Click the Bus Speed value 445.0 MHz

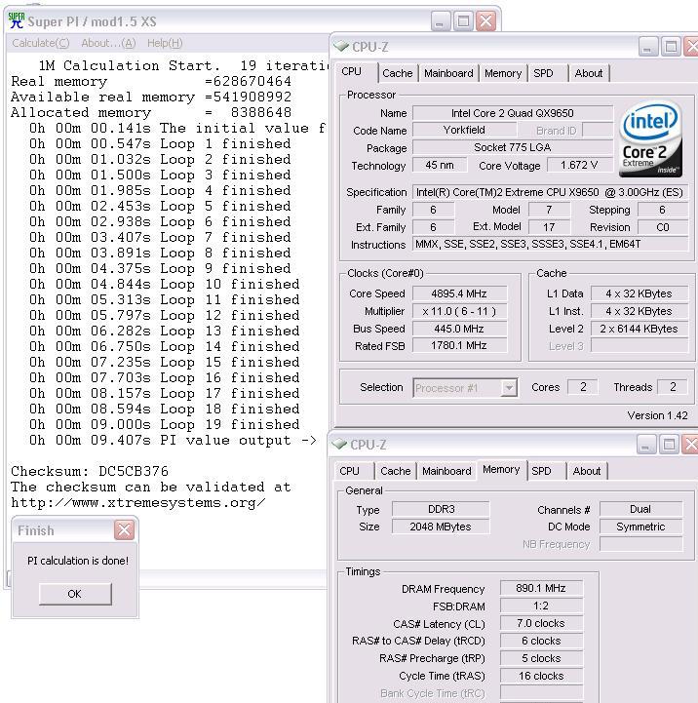459,329
